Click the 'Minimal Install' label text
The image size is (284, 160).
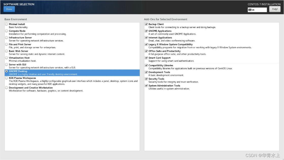(x=17, y=24)
